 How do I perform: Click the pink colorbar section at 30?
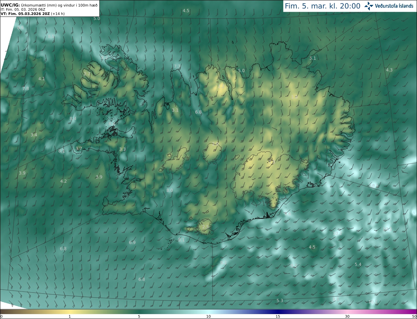[x=347, y=311]
